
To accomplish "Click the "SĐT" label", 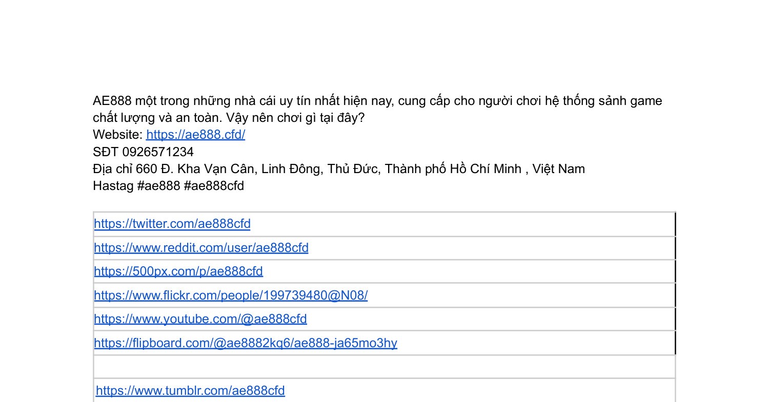I will tap(106, 152).
